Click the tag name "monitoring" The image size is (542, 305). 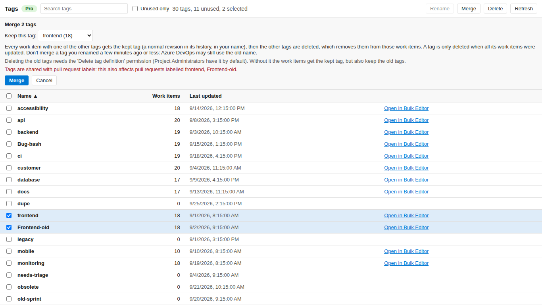(31, 263)
